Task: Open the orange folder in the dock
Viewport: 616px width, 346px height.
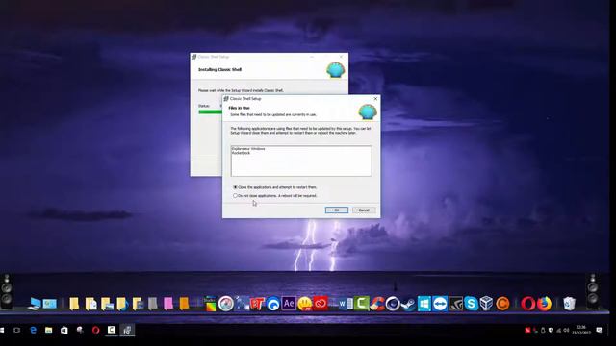Action: coord(184,304)
